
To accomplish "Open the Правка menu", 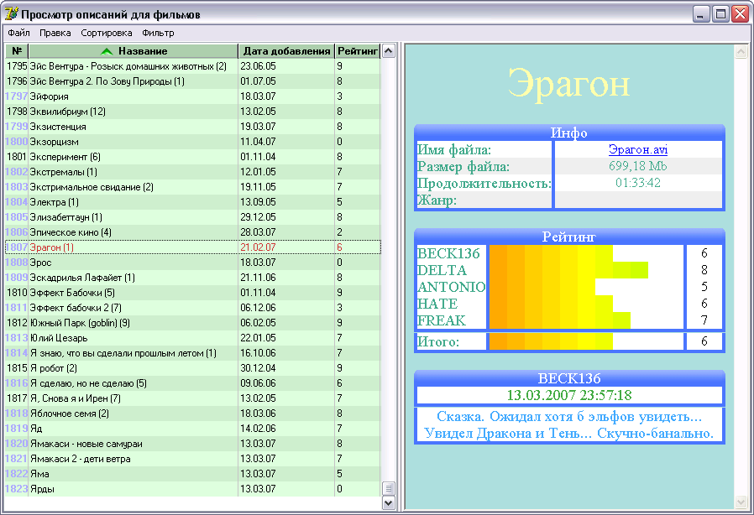I will coord(55,33).
